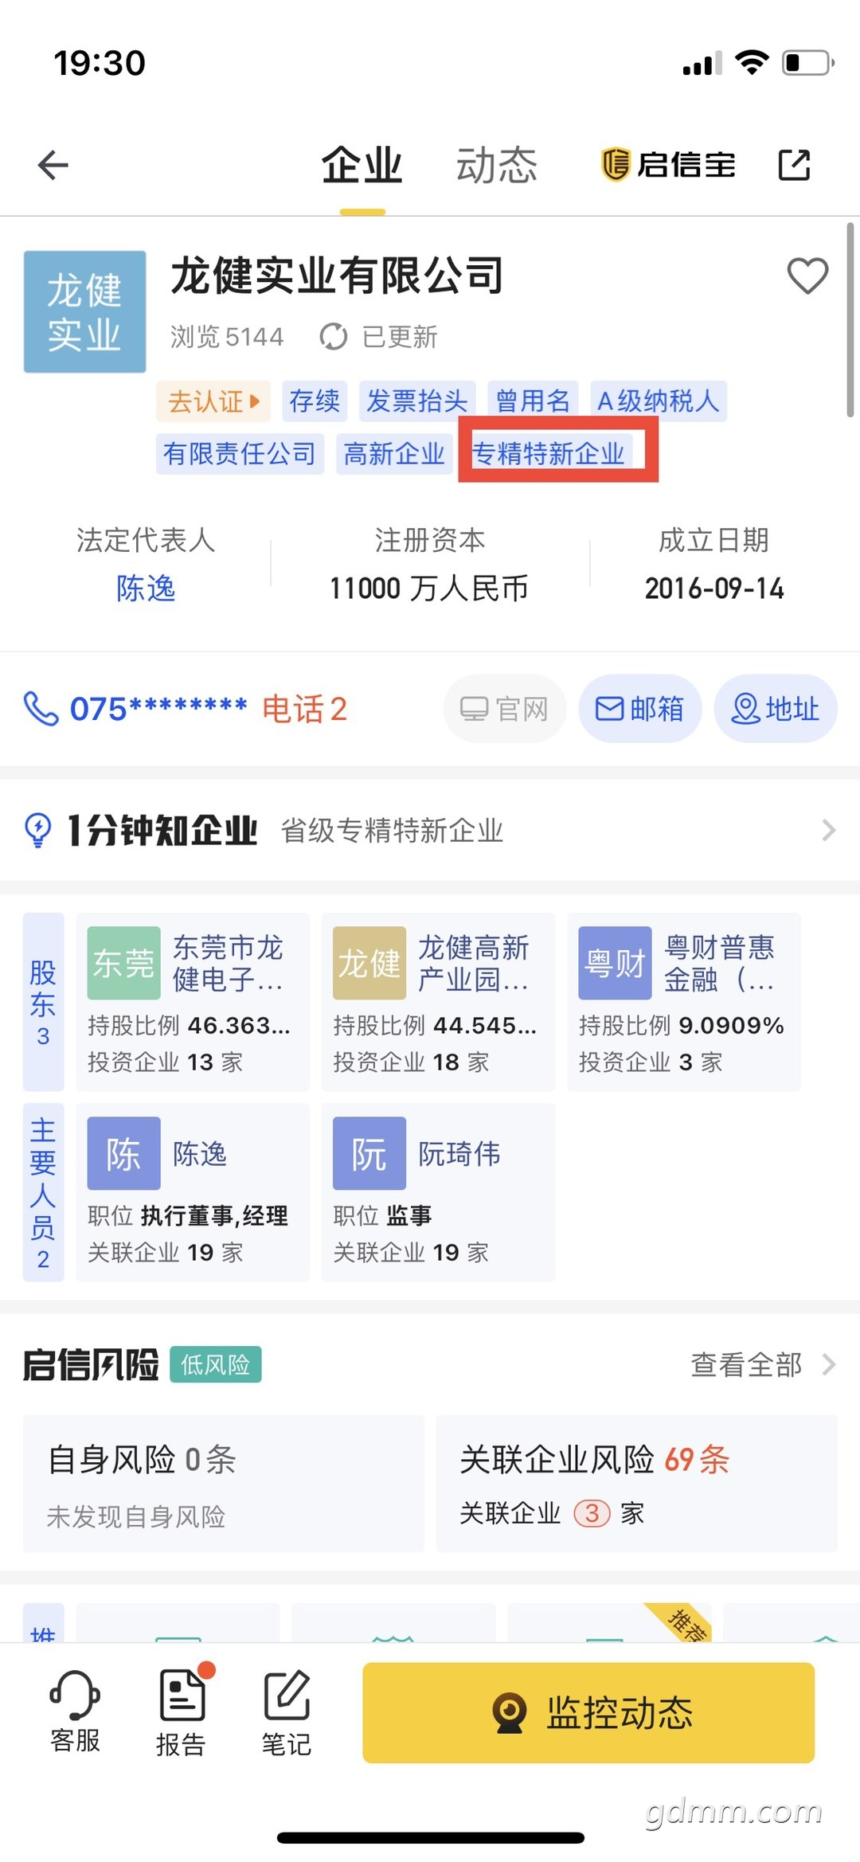Tap the 去认证 tag
Viewport: 860px width, 1862px height.
click(x=213, y=401)
